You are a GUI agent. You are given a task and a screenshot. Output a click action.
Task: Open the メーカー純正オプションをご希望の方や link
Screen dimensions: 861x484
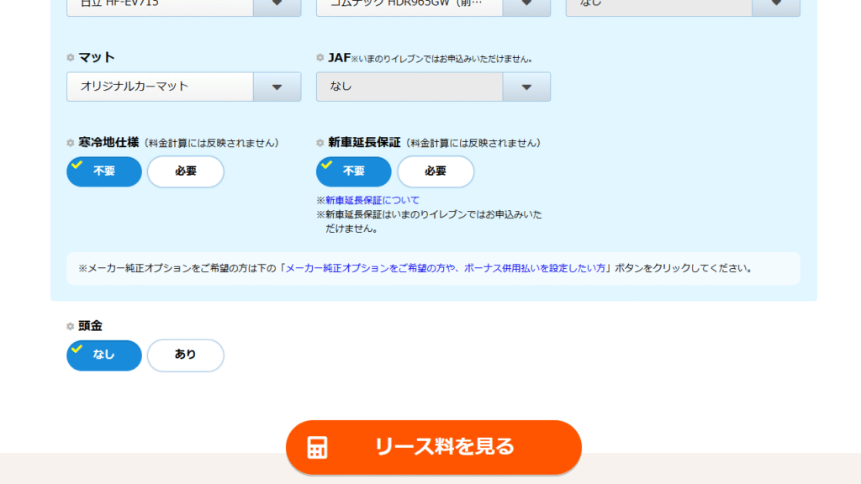(x=446, y=268)
